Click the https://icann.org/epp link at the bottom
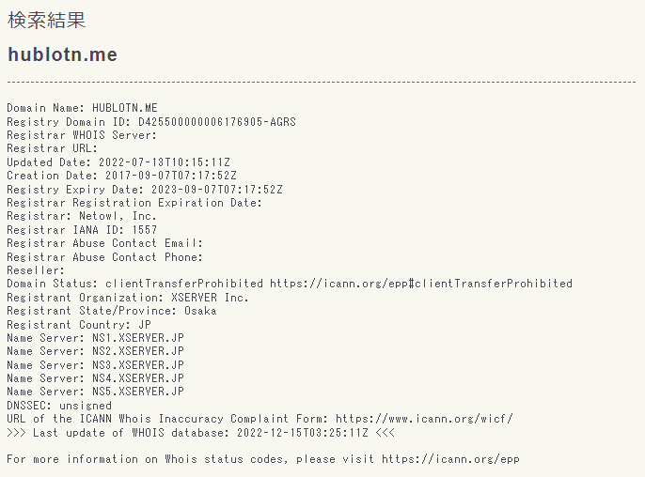645x477 pixels. coord(450,459)
